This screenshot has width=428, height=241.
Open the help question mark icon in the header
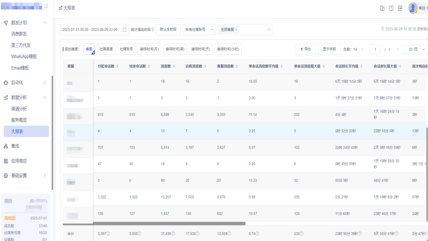tap(391, 8)
